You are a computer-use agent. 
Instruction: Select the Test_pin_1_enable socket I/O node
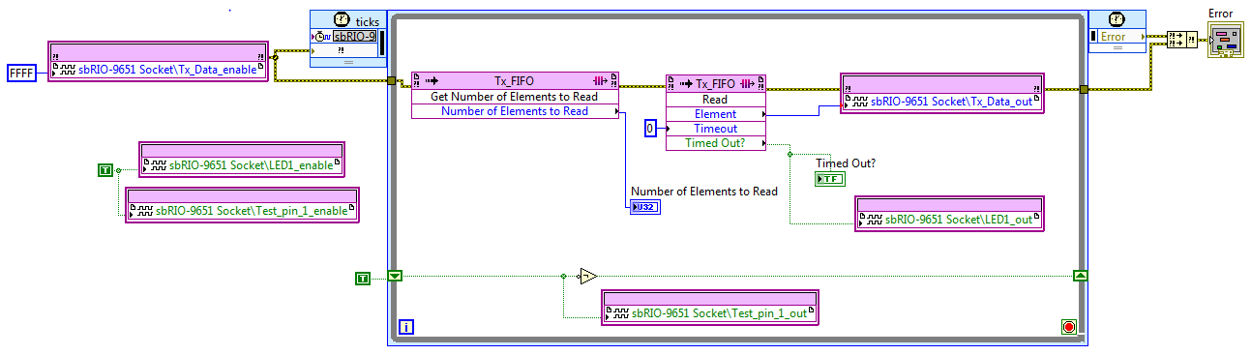pos(243,204)
